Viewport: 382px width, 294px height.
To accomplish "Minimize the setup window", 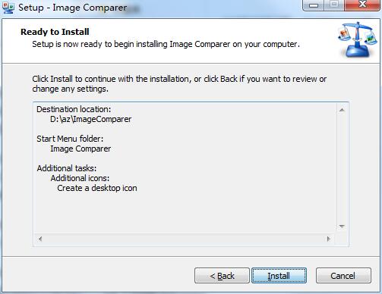I will click(314, 5).
